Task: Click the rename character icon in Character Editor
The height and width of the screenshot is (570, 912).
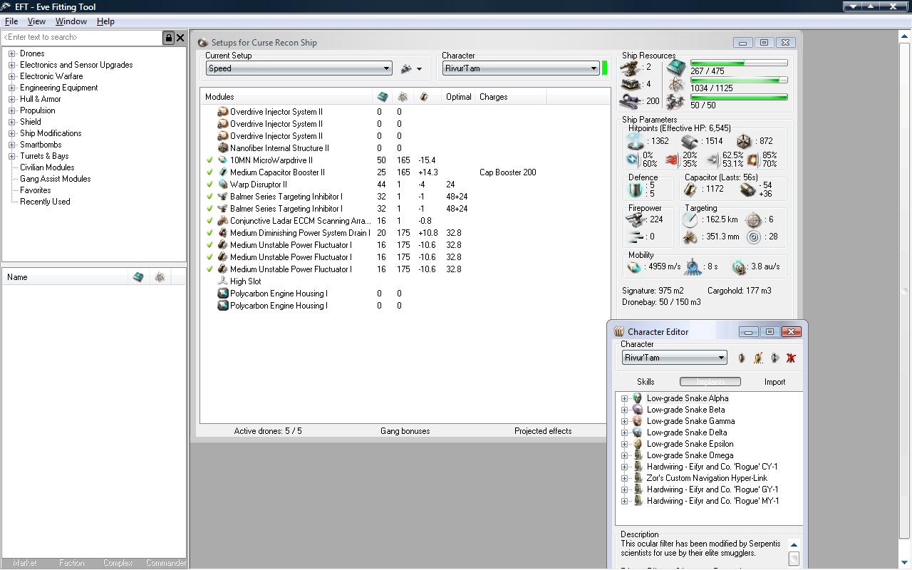Action: pyautogui.click(x=758, y=358)
